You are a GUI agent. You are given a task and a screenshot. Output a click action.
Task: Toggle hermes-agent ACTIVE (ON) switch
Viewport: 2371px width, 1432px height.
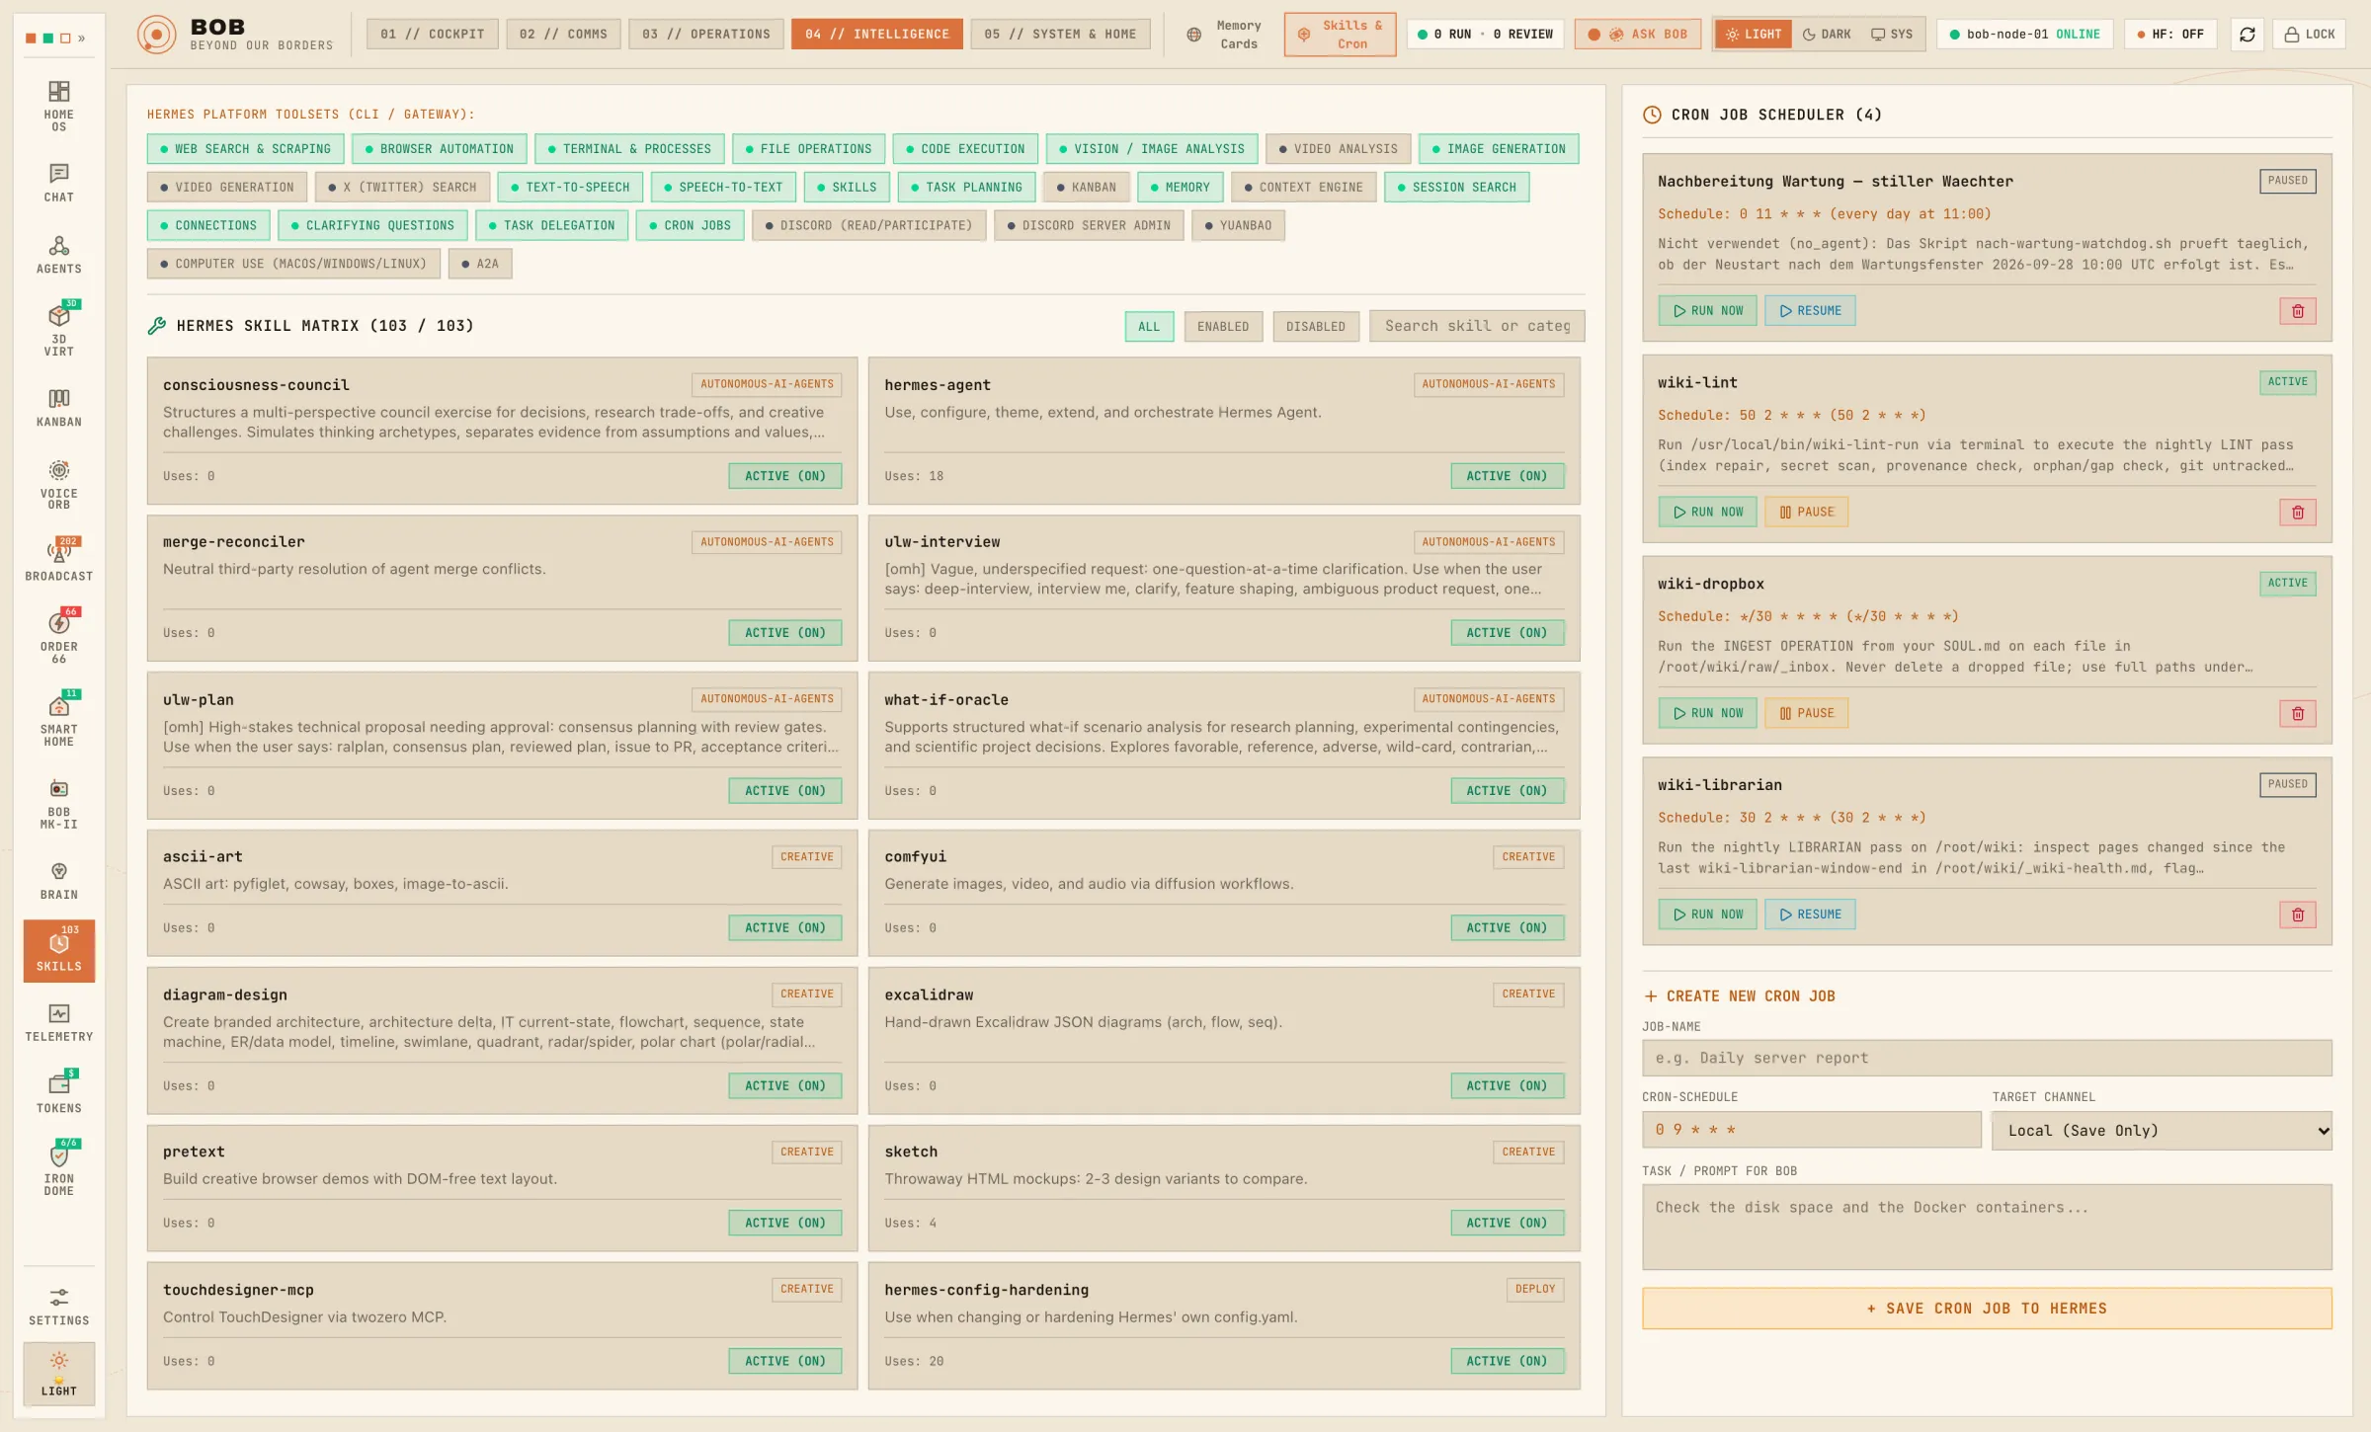click(x=1507, y=476)
